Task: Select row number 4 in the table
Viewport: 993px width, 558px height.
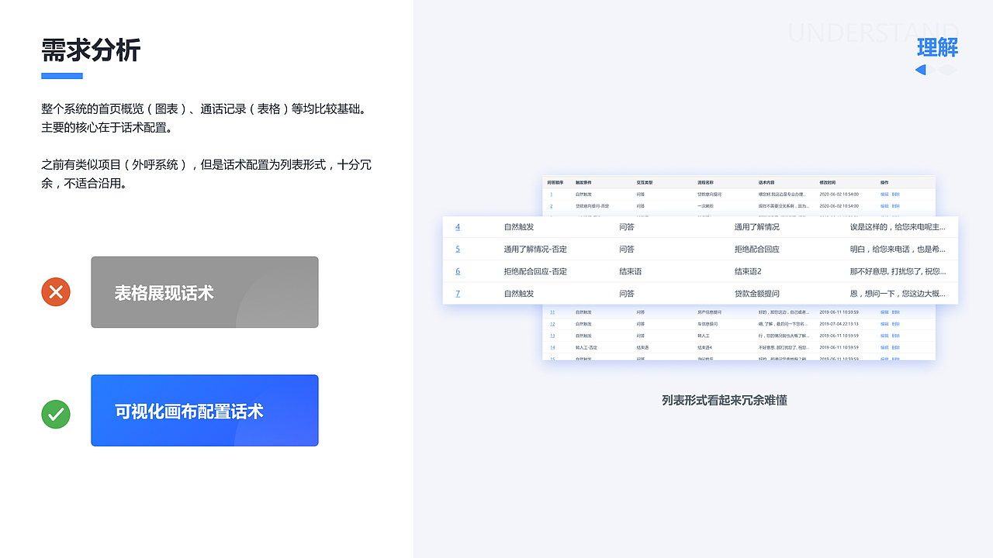Action: [x=458, y=227]
